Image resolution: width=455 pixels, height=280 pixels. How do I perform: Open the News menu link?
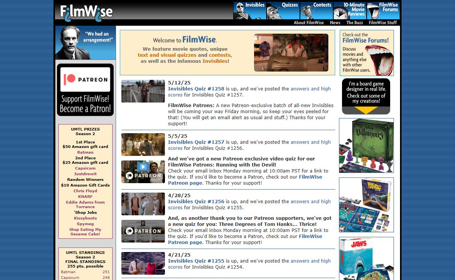(335, 23)
